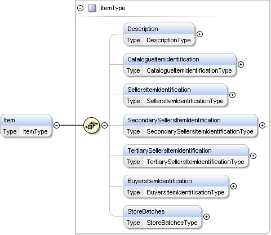Screen dimensions: 271x235
Task: Expand the StoreBatches plus icon
Action: click(206, 216)
